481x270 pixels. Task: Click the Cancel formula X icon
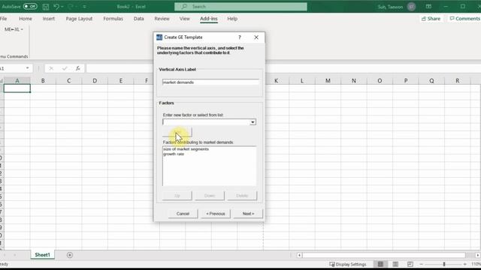[51, 68]
